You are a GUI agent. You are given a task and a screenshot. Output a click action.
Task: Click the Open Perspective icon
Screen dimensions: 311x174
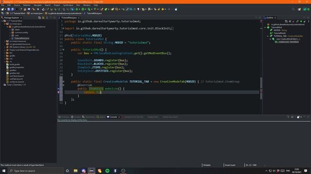click(299, 9)
